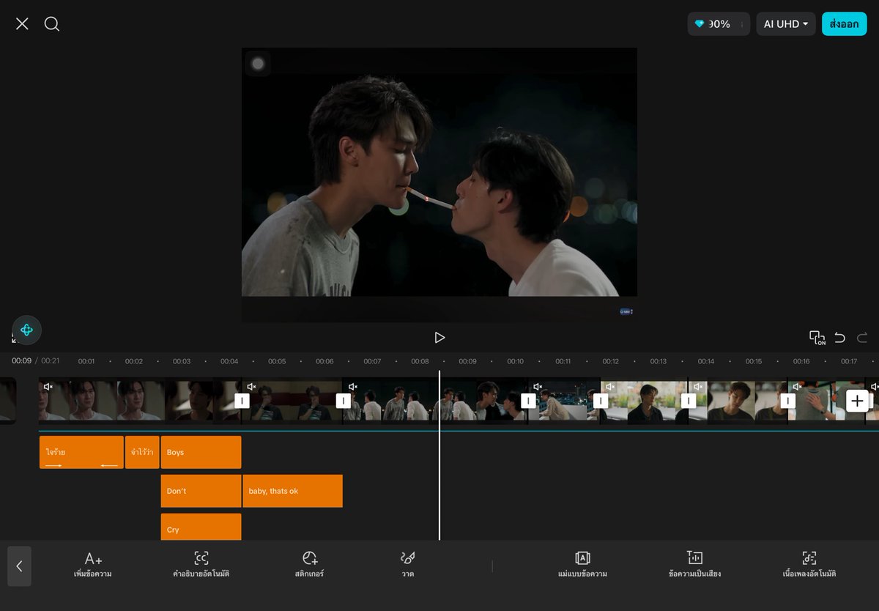The image size is (879, 611).
Task: Toggle mute icon on the clip starting before 00:12
Action: pos(610,386)
